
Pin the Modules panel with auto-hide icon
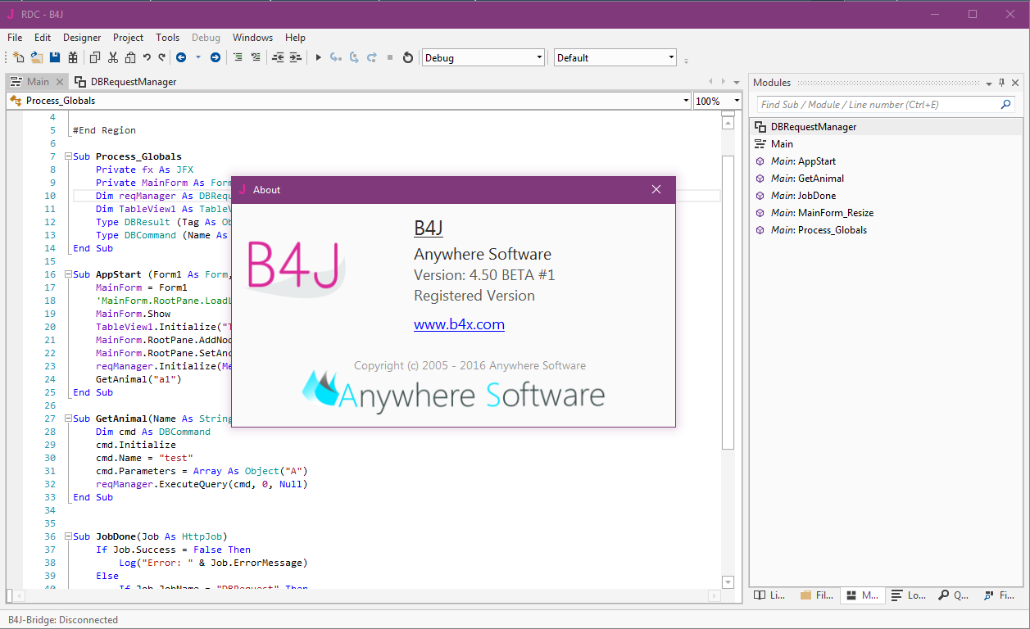coord(1001,83)
